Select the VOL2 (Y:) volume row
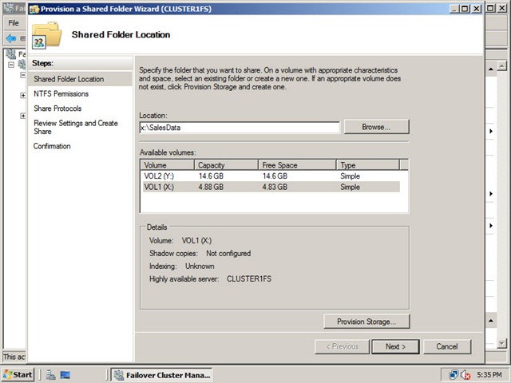511x383 pixels. [271, 176]
